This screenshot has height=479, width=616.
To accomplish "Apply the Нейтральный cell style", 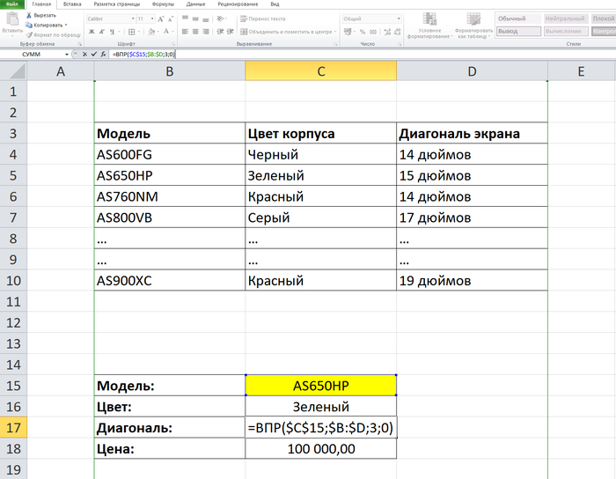I will click(x=566, y=18).
